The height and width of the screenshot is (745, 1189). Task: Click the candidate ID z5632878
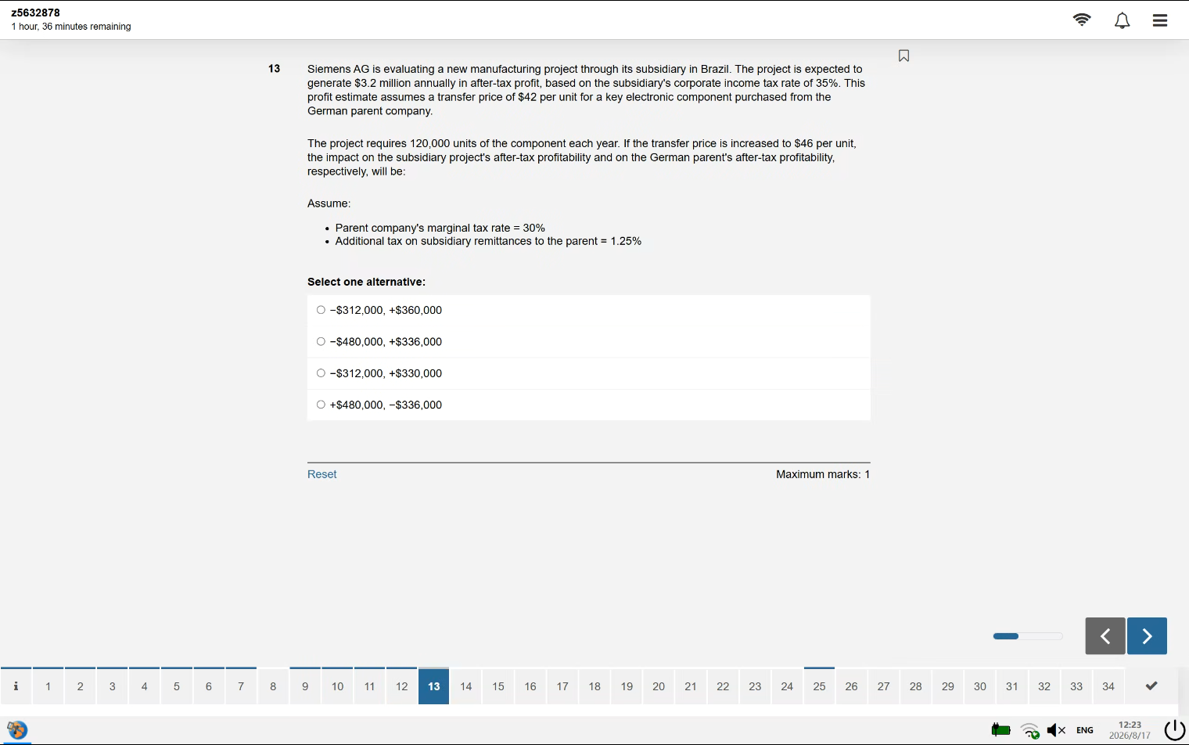point(36,13)
